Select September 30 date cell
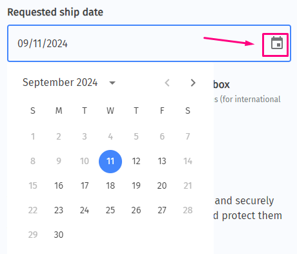Viewport: 297px width, 254px height. (x=59, y=235)
